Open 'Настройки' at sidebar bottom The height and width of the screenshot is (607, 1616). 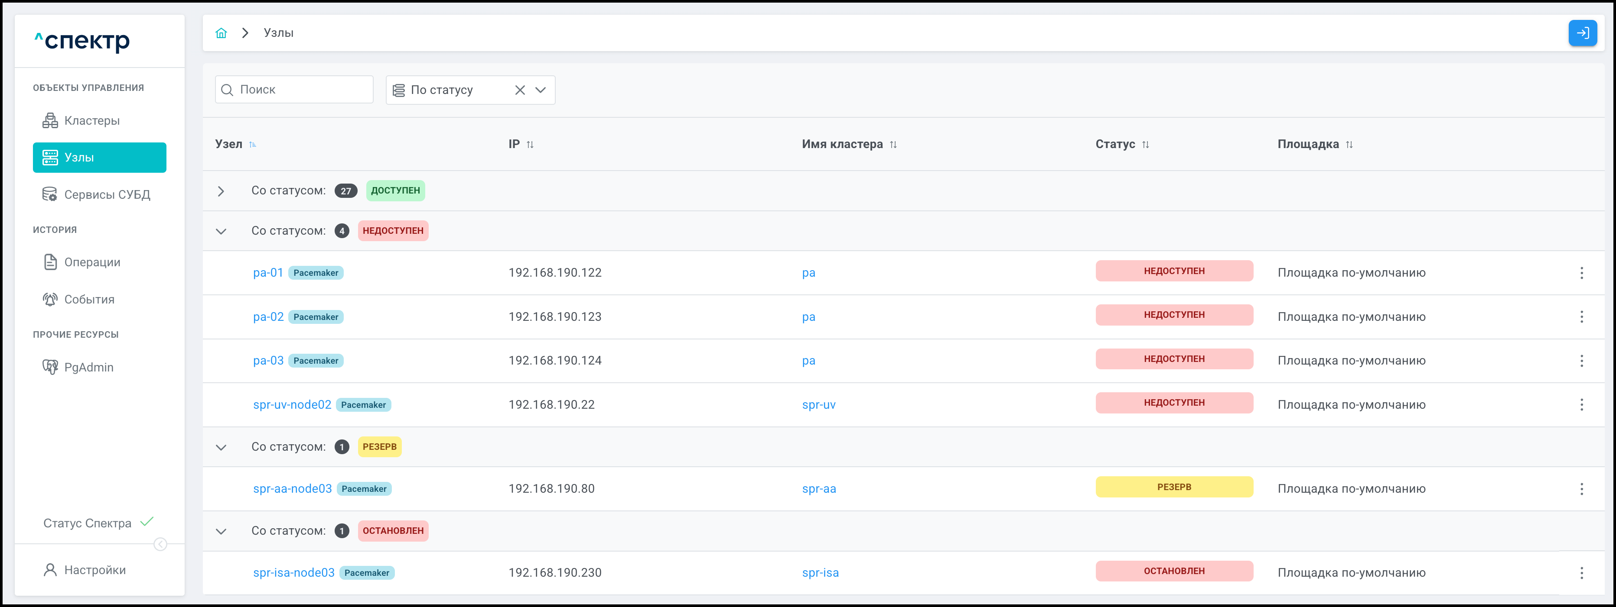94,570
